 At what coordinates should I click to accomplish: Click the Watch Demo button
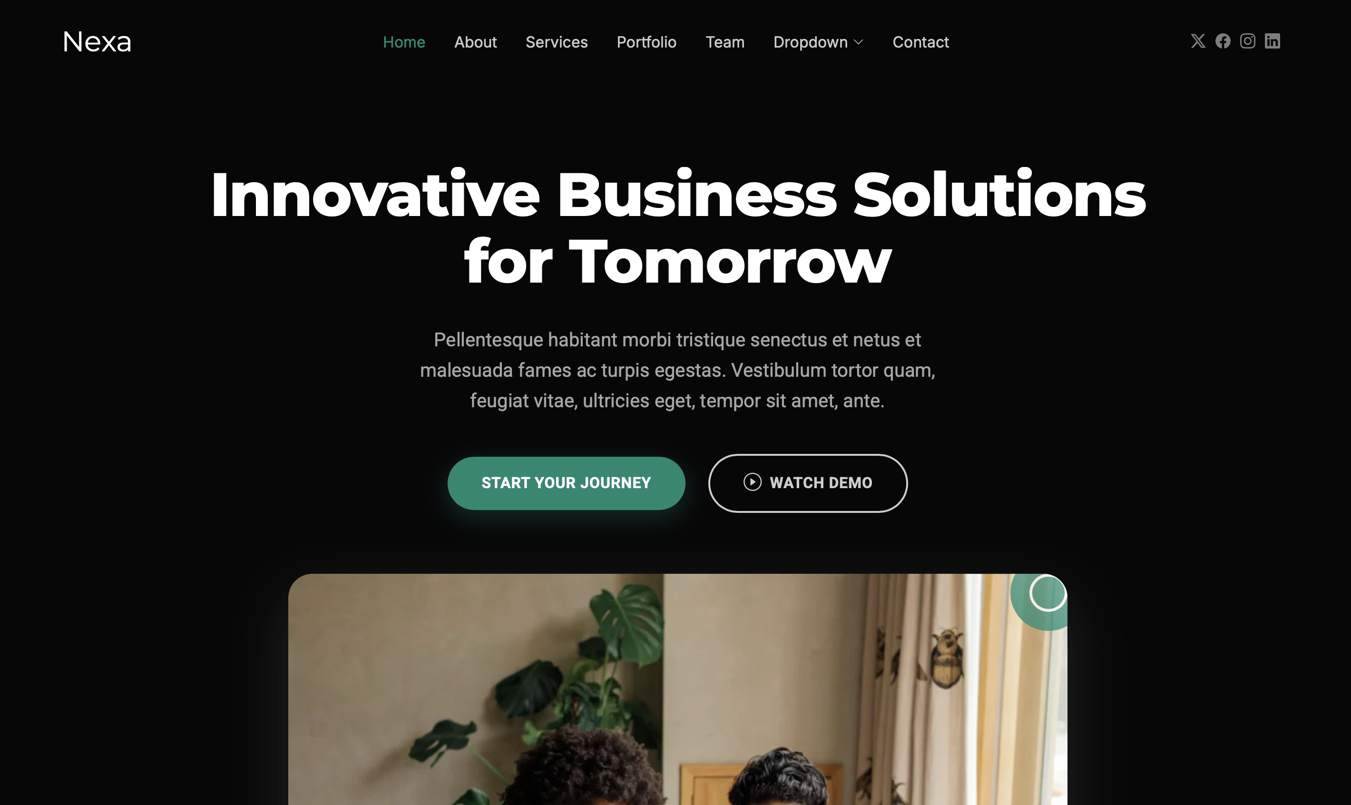click(x=808, y=483)
